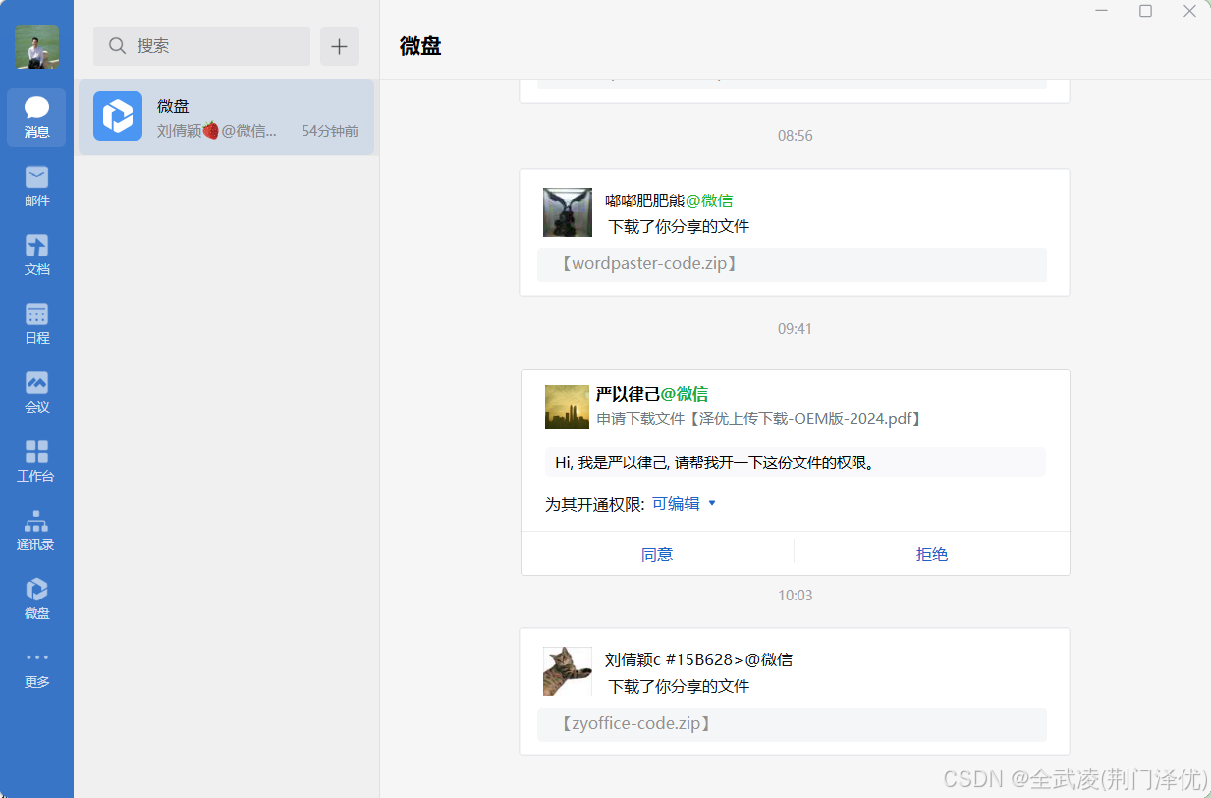Open the Meetings (会议) sidebar icon
Screen dimensions: 1211x798
tap(36, 393)
